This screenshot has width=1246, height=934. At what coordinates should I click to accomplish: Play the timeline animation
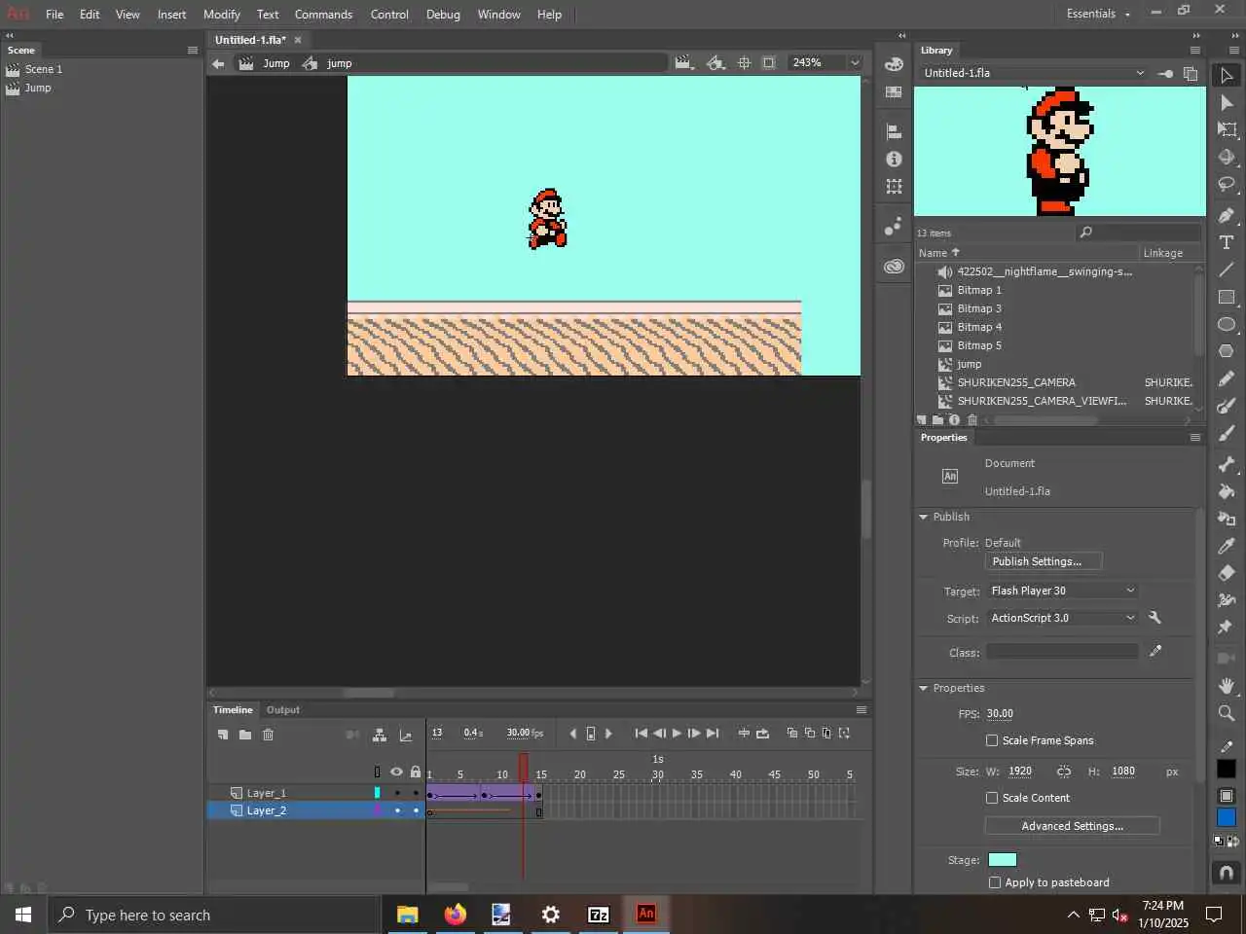pos(677,734)
